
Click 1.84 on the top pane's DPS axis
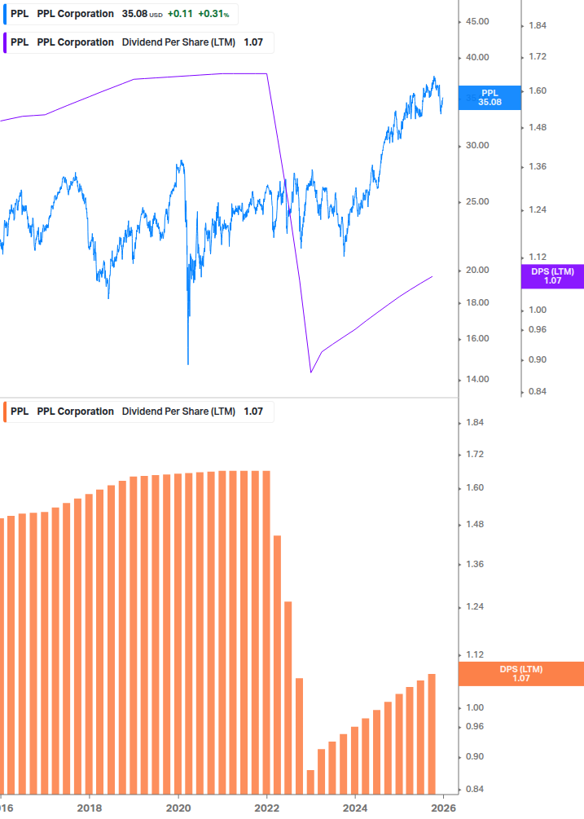[538, 25]
